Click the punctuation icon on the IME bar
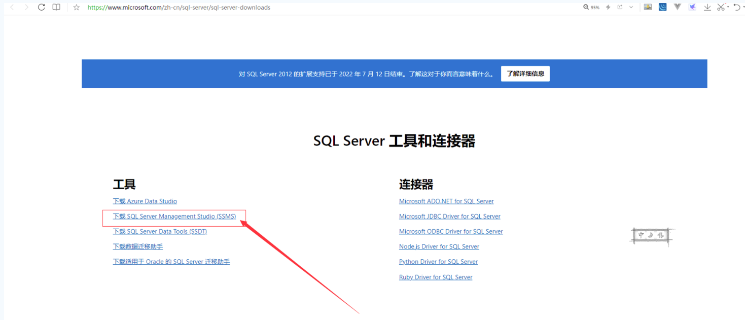745x320 pixels. (661, 235)
